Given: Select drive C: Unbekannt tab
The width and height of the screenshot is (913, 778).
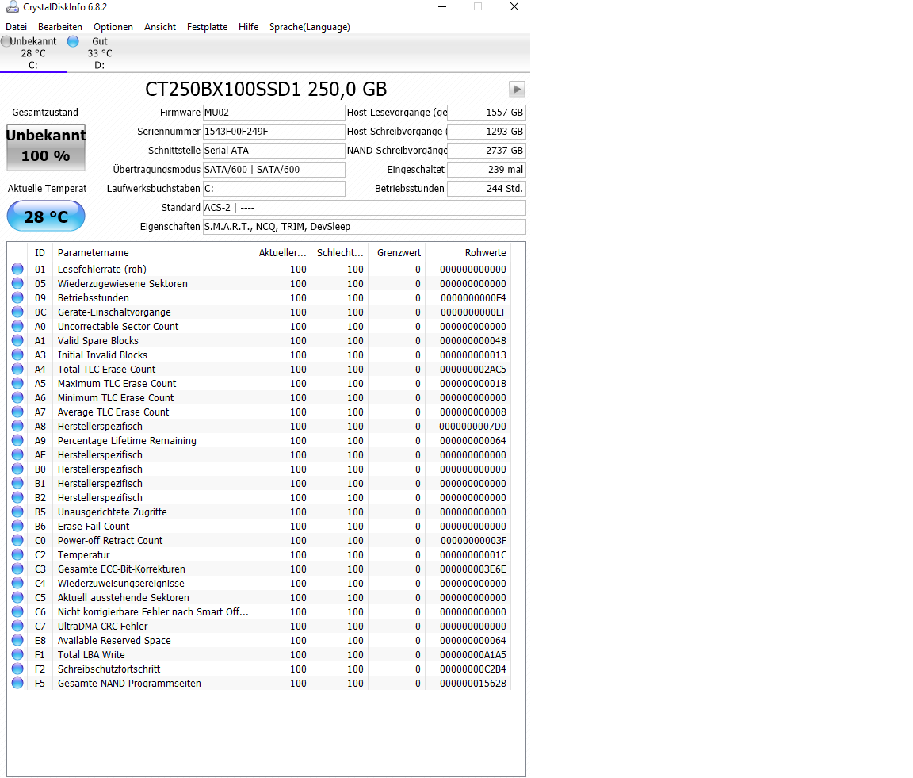Looking at the screenshot, I should click(33, 53).
